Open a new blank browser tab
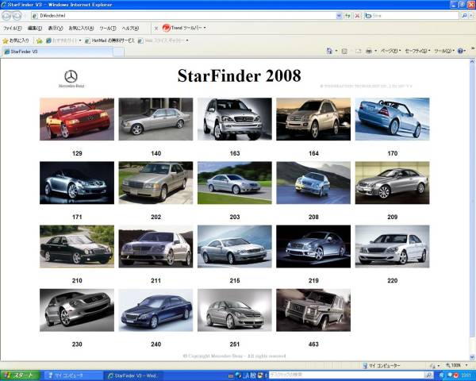This screenshot has width=476, height=381. pos(118,52)
